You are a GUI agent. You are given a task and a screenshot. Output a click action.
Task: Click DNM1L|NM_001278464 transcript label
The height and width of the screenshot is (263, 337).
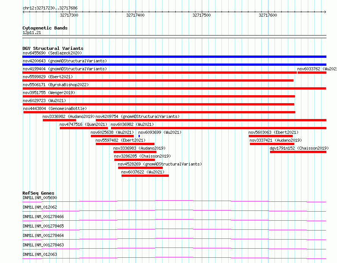[x=43, y=235]
